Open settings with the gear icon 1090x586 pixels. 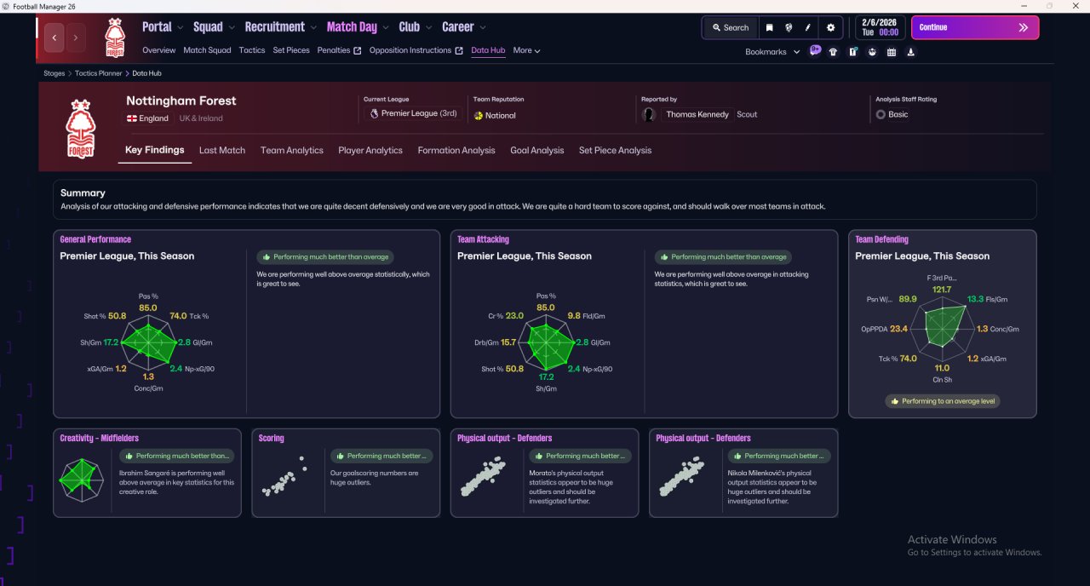pyautogui.click(x=831, y=27)
